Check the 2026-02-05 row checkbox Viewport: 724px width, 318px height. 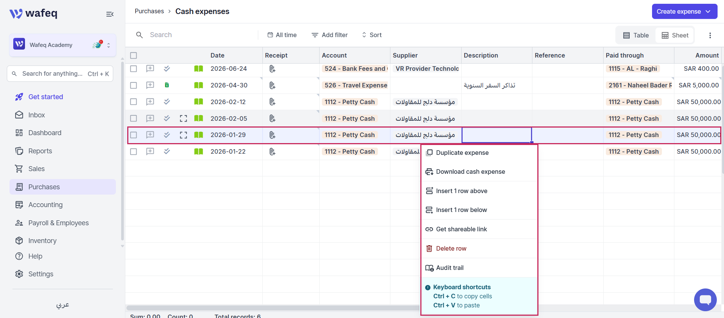(x=133, y=118)
